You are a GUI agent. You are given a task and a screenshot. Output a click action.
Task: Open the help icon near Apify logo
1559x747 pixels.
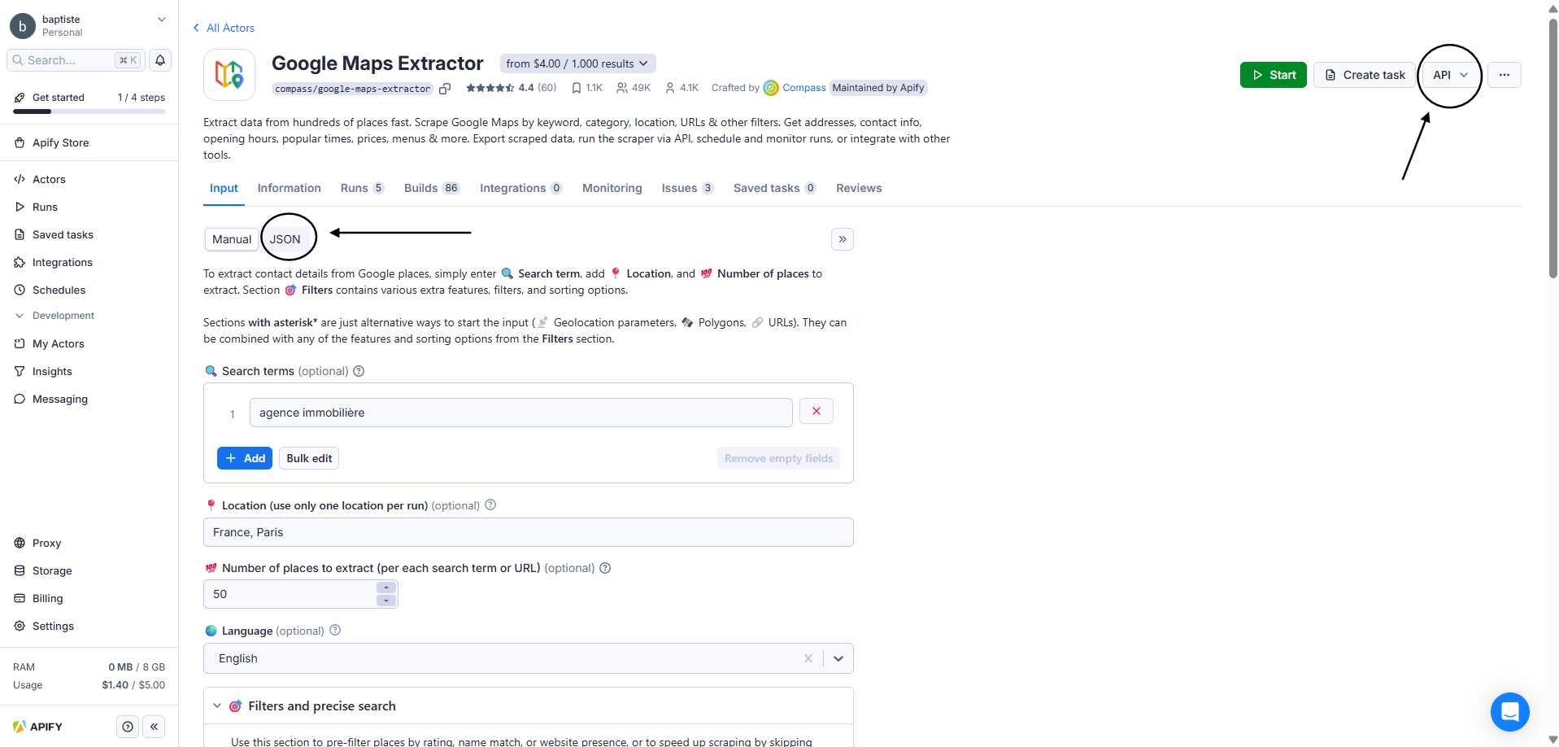(x=128, y=727)
